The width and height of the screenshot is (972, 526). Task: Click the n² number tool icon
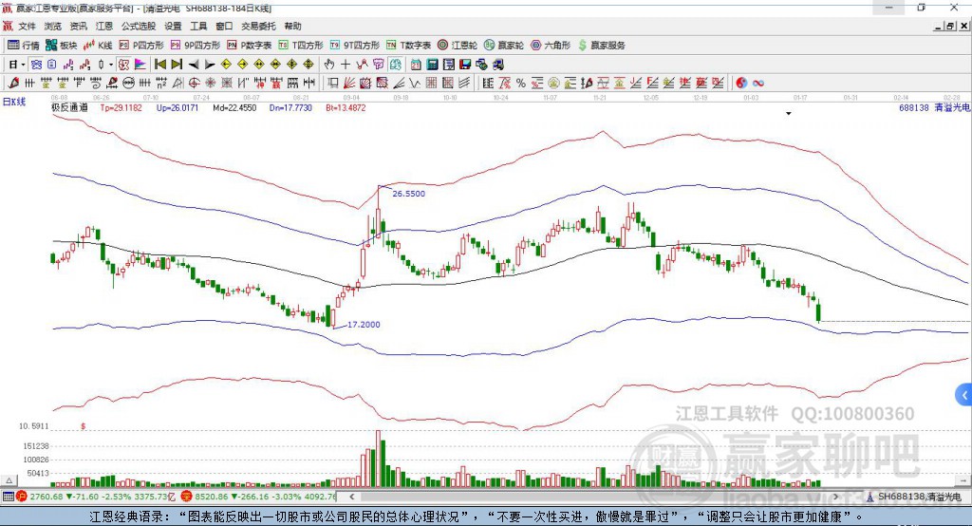pyautogui.click(x=161, y=83)
